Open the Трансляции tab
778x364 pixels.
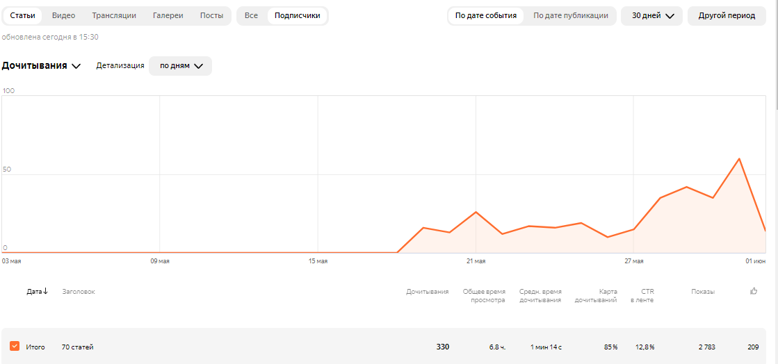pyautogui.click(x=114, y=15)
